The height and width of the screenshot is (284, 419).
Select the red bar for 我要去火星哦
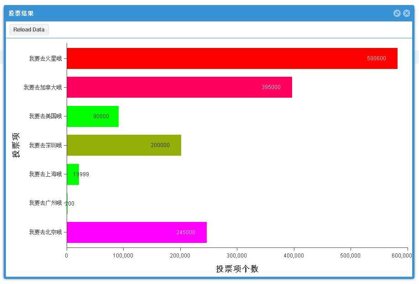[232, 58]
